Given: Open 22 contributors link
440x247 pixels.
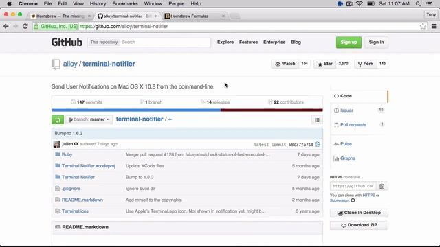Looking at the screenshot, I should [x=286, y=102].
